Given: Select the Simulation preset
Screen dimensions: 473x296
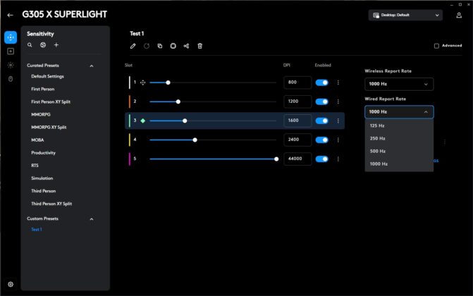Looking at the screenshot, I should tap(42, 178).
